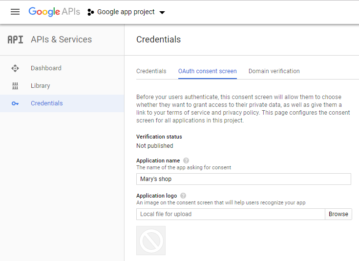The image size is (359, 261).
Task: Select the OAuth consent screen tab
Action: pos(208,71)
